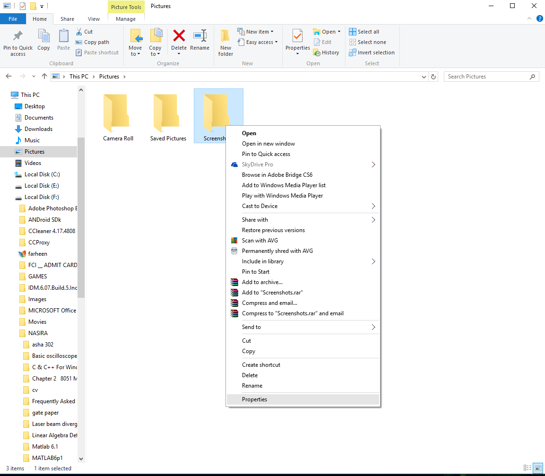Refresh the Pictures folder view

(433, 76)
